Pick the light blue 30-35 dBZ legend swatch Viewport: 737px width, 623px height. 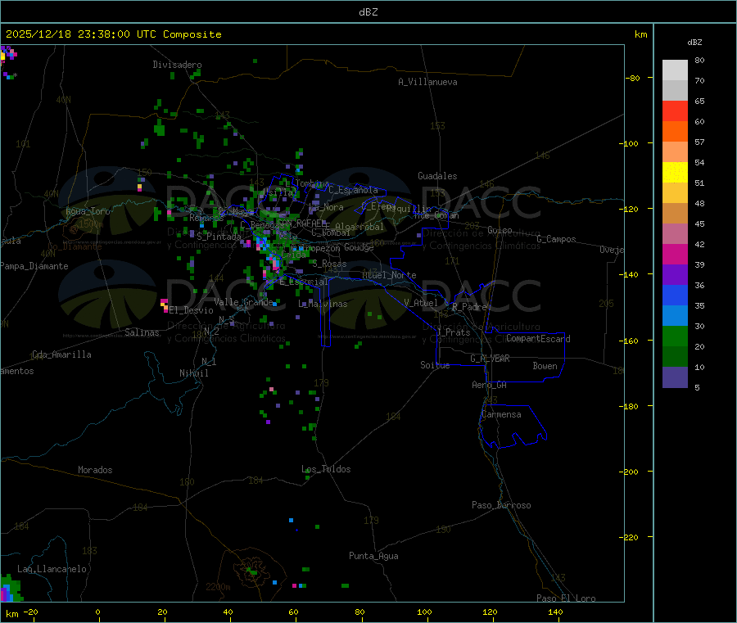(675, 316)
